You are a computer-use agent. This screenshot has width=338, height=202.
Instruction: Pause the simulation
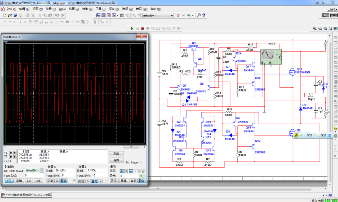(x=137, y=29)
